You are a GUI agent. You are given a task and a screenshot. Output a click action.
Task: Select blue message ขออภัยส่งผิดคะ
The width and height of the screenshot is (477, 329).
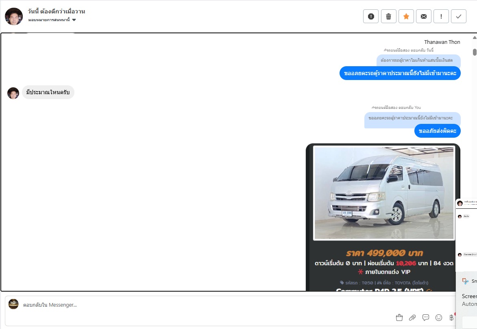[438, 131]
